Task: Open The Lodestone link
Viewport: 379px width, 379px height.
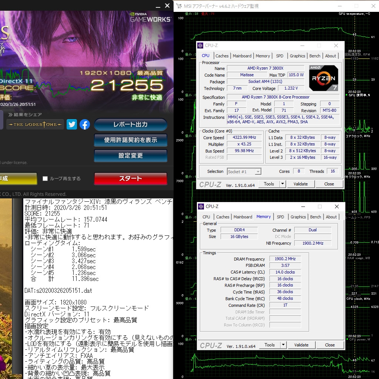Action: pos(35,124)
